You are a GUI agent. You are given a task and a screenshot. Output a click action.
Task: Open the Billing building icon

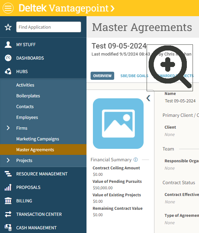[x=8, y=201]
